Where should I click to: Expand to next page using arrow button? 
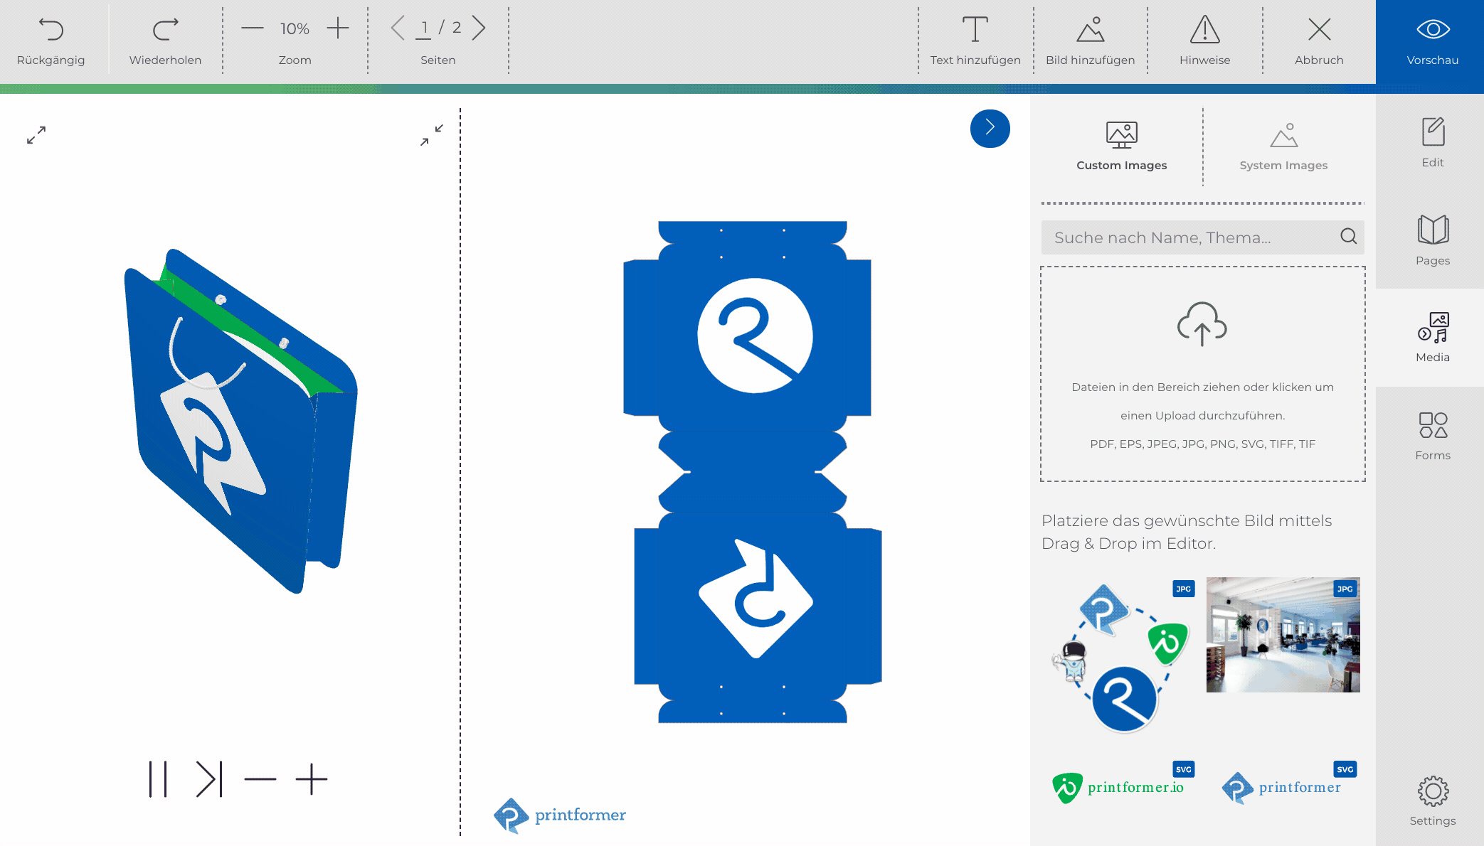pos(990,127)
